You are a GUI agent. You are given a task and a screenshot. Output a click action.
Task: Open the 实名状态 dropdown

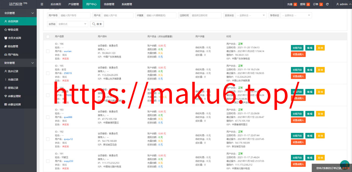click(x=251, y=15)
